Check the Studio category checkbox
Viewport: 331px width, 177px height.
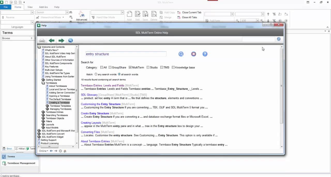[148, 67]
